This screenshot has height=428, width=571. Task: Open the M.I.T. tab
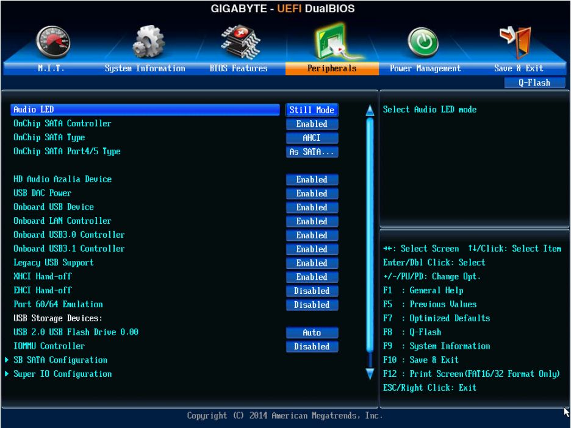(51, 68)
